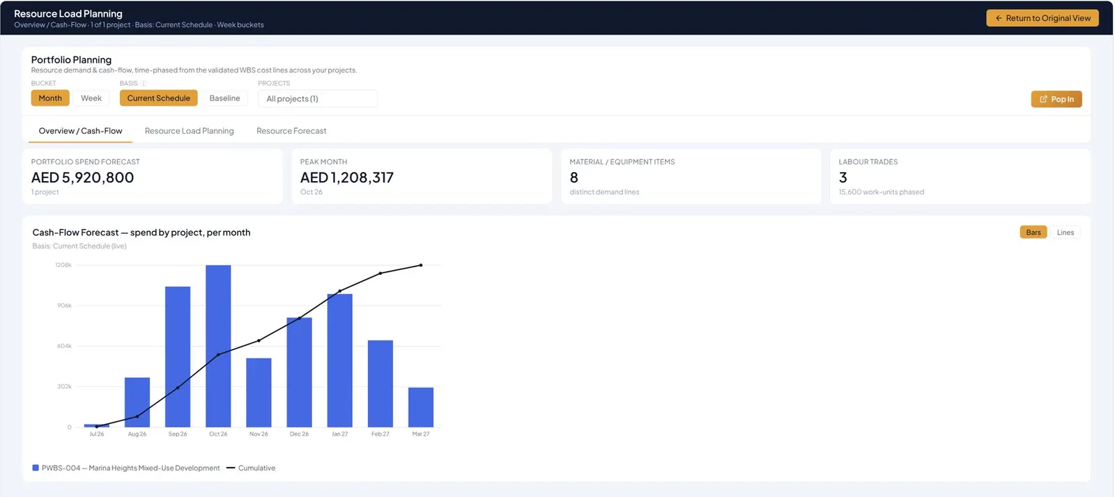This screenshot has height=497, width=1115.
Task: Click the Dec 26 bar in chart
Action: tap(299, 372)
